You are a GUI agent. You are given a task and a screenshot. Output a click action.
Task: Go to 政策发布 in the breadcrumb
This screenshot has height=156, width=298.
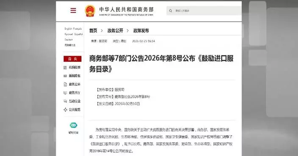coord(141,30)
